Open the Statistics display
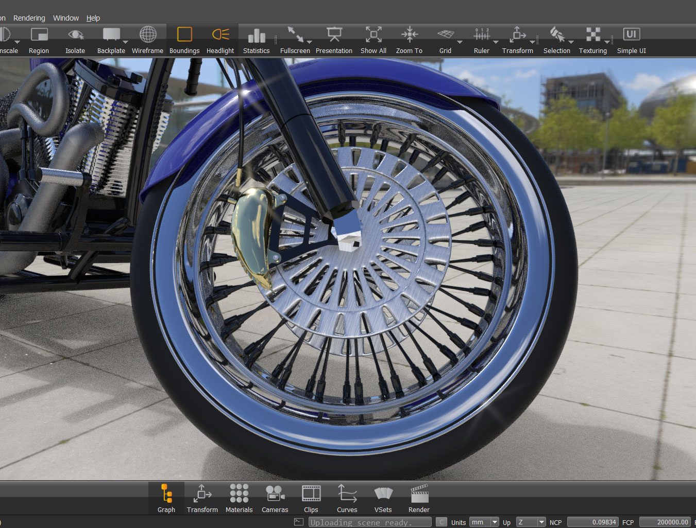Image resolution: width=696 pixels, height=528 pixels. (256, 35)
